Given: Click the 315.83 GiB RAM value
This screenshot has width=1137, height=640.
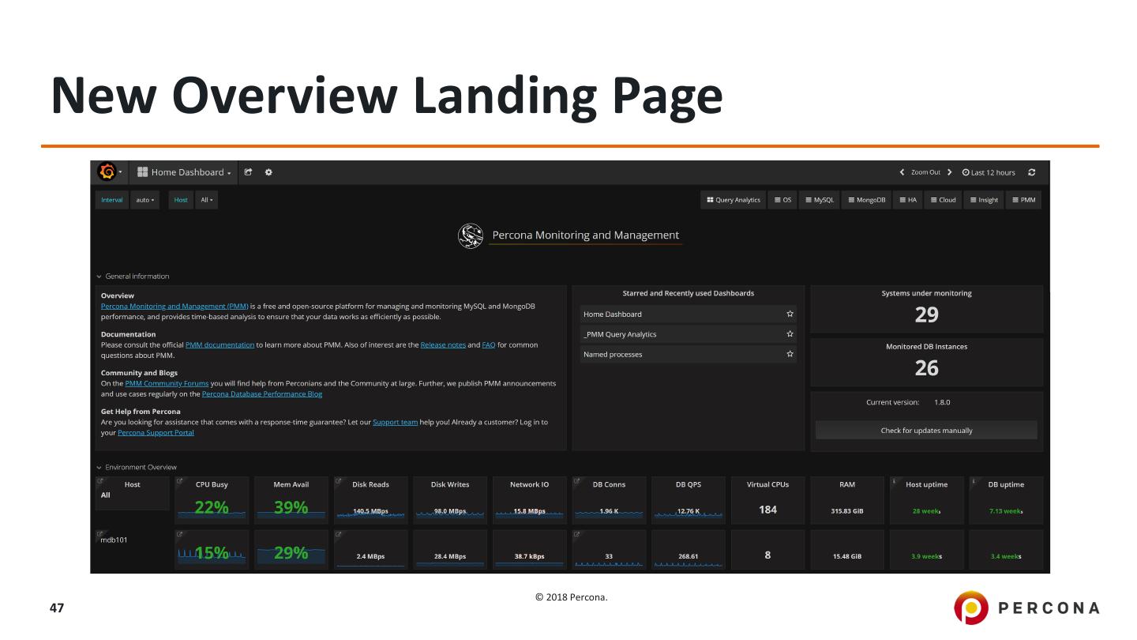Looking at the screenshot, I should [847, 511].
